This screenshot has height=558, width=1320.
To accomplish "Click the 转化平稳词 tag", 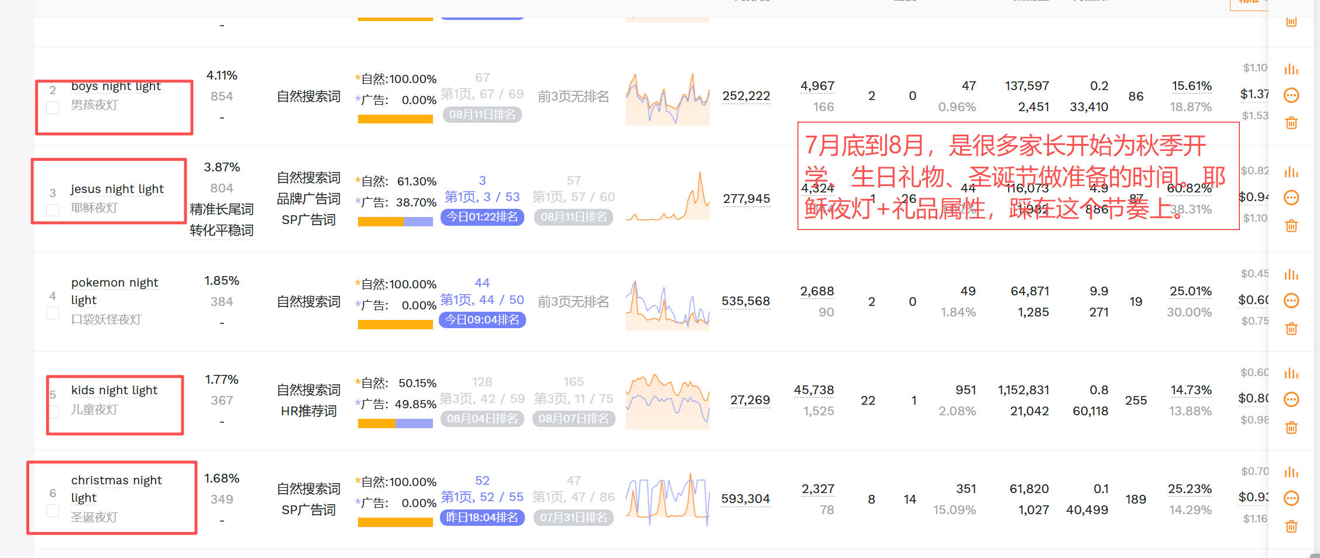I will pos(222,230).
